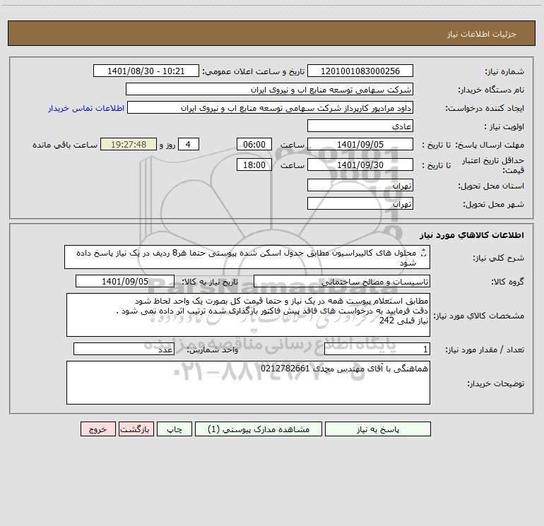
Task: Open اطلاعات تماس خریدار link
Action: [86, 108]
